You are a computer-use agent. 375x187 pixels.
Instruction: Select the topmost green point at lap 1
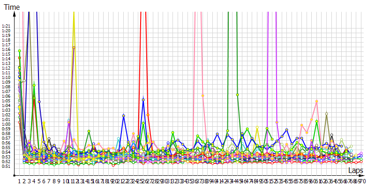(20, 50)
